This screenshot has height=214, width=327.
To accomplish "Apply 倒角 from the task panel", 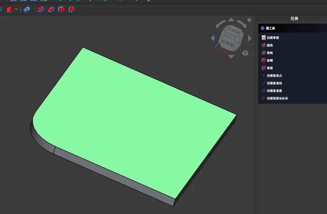I will 269,53.
